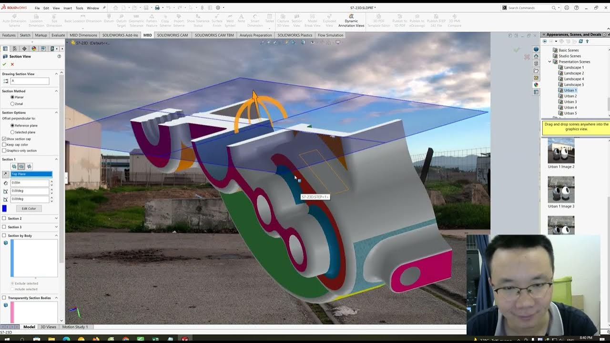Enable Graphics-only section checkbox
This screenshot has height=343, width=610.
4,151
